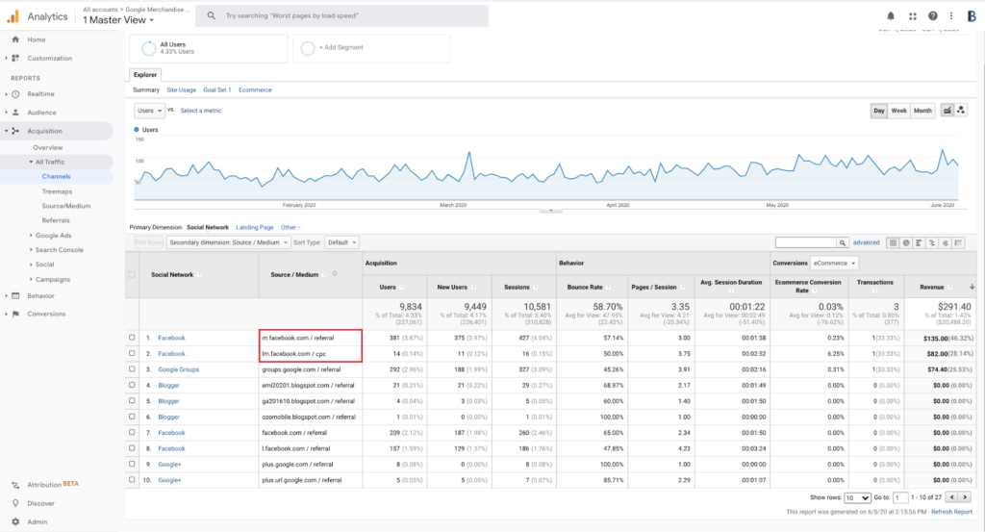
Task: Select the Comparison view icon
Action: 932,242
